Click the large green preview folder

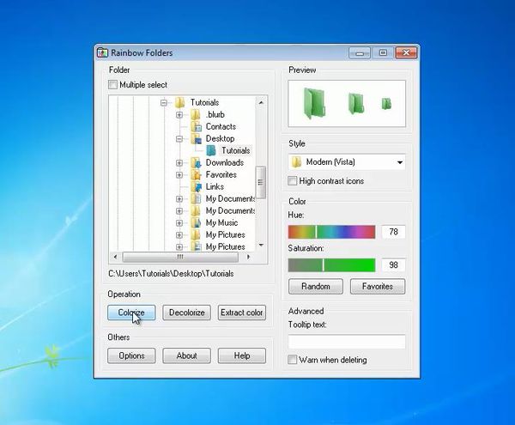(x=314, y=103)
